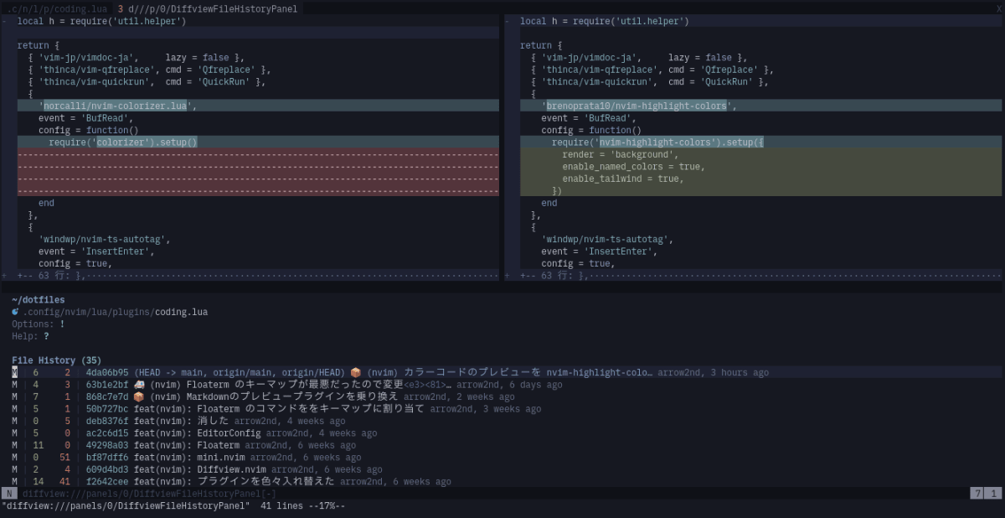Expand the folded '63 行' line in right pane
Image resolution: width=1005 pixels, height=518 pixels.
(x=760, y=275)
